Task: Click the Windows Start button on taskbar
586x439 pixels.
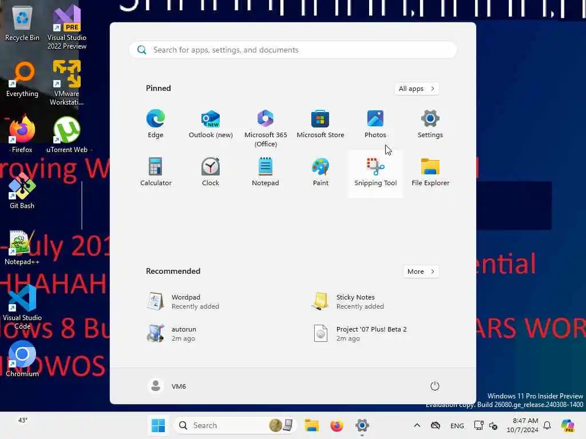Action: tap(158, 425)
